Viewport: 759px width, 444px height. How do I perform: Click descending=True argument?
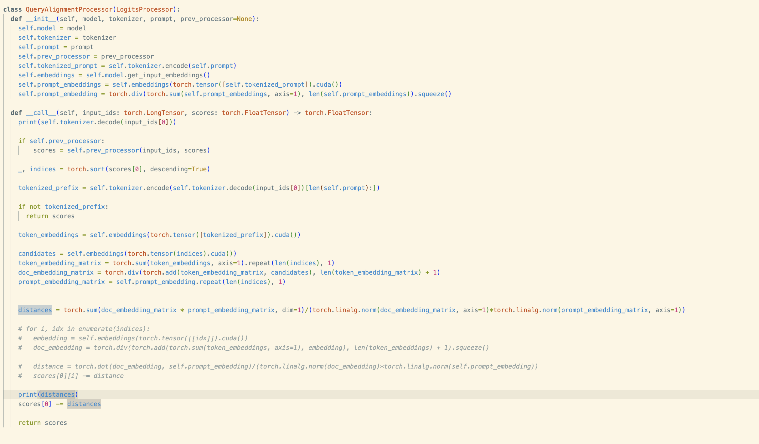(178, 169)
